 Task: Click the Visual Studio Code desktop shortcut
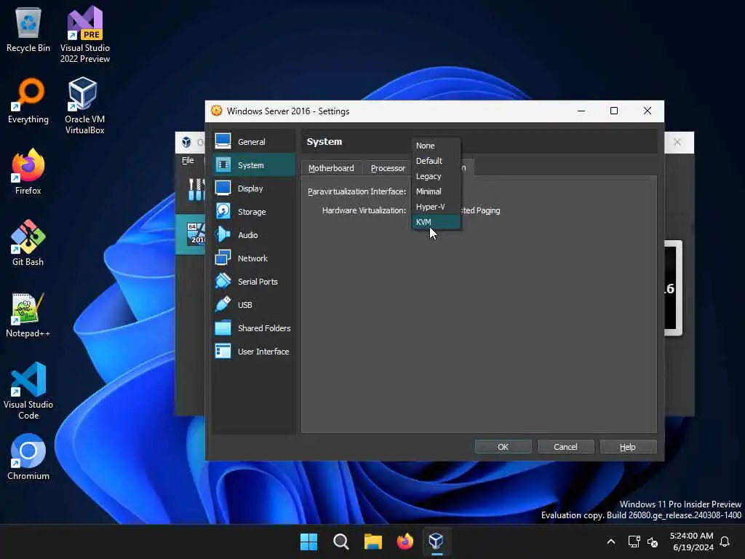tap(28, 391)
